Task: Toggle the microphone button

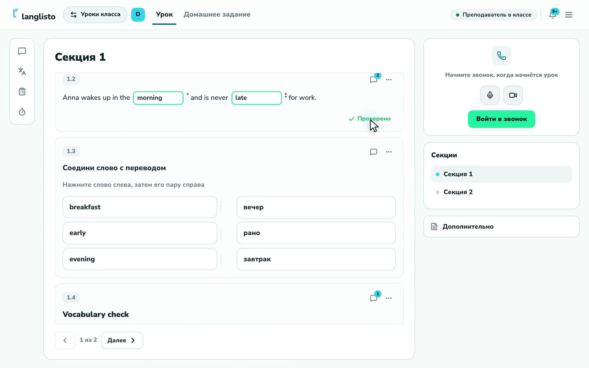Action: tap(490, 95)
